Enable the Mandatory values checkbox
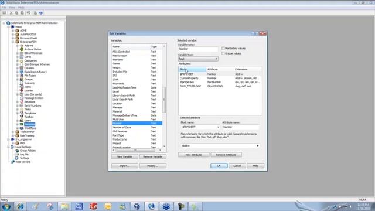Viewport: 375px width, 211px height. coord(223,48)
